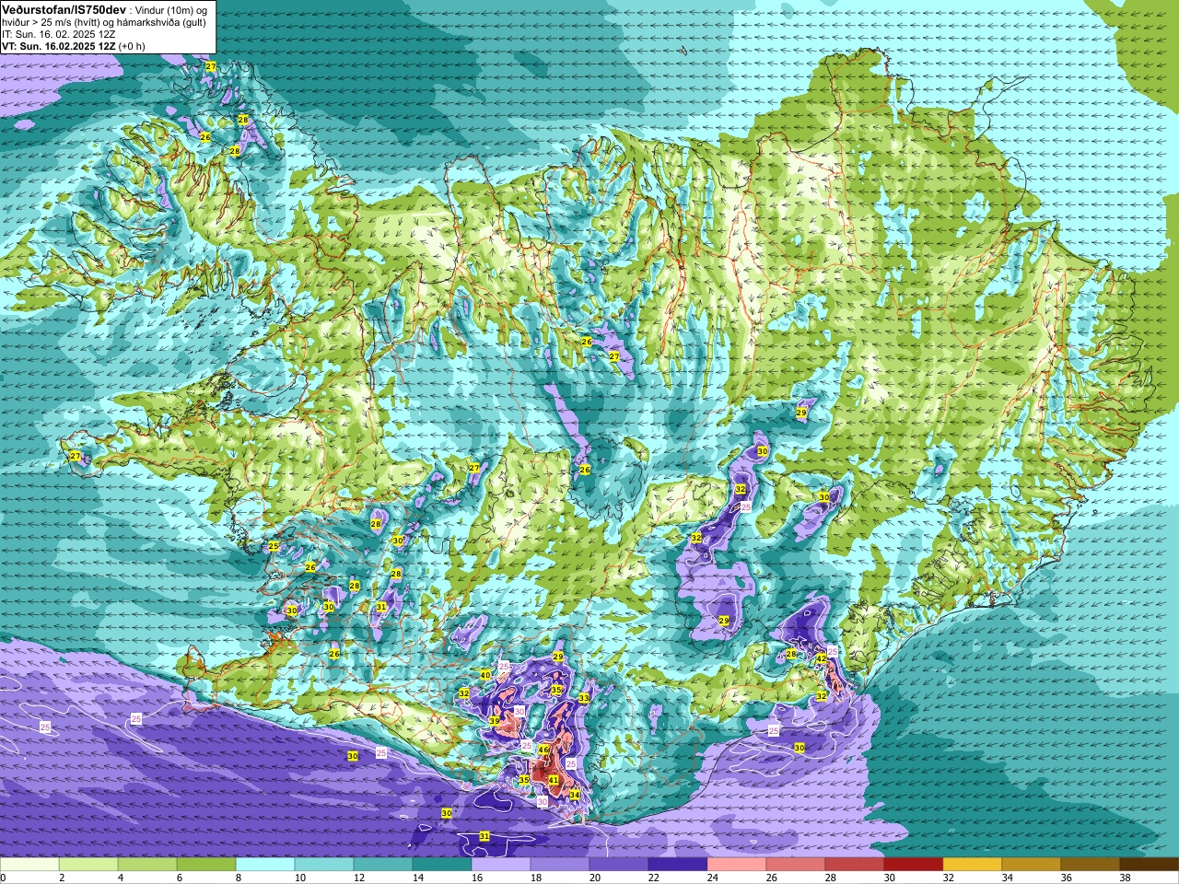Select the 'IT: Sun. 16. 02. 2025 12Z' line
This screenshot has width=1179, height=884.
pyautogui.click(x=58, y=34)
